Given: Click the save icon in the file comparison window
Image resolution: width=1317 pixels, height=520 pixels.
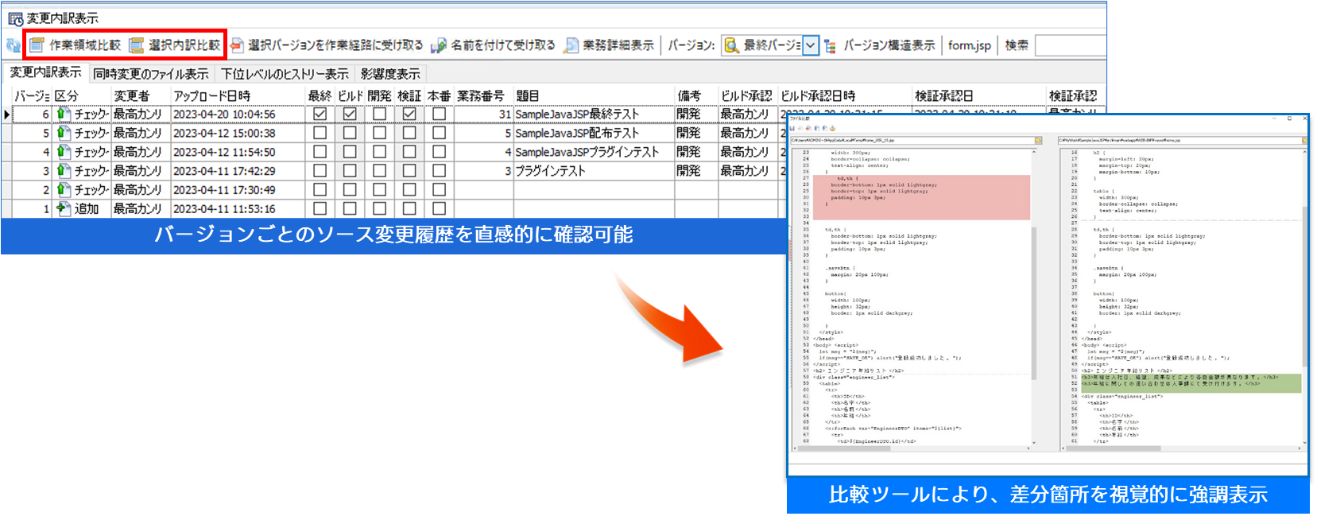Looking at the screenshot, I should (792, 128).
